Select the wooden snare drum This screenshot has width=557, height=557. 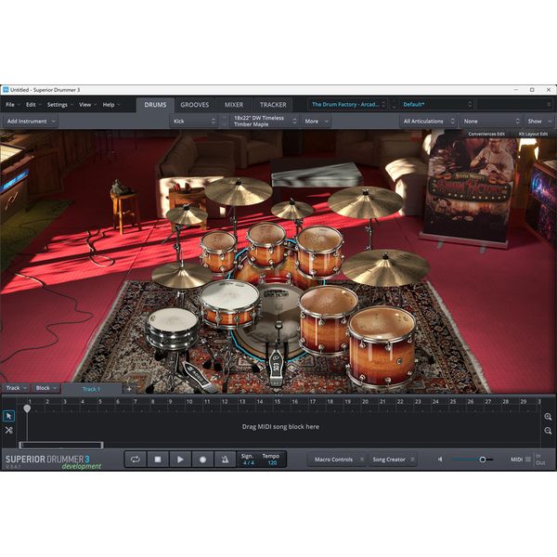point(230,304)
